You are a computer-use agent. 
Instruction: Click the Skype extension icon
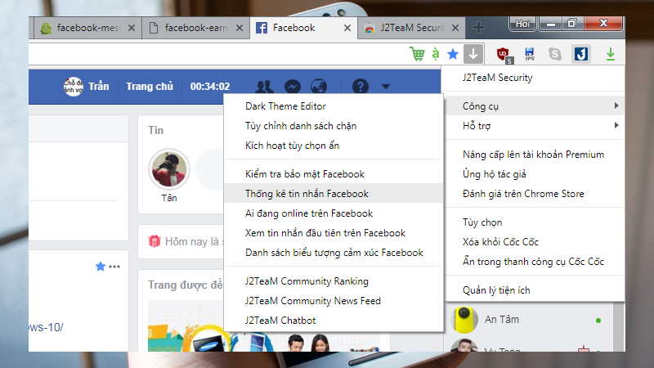point(555,55)
